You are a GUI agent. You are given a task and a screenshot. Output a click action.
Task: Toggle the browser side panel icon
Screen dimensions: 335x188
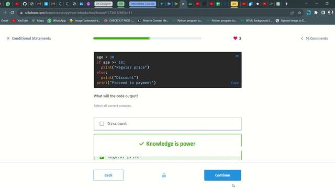coord(323,13)
